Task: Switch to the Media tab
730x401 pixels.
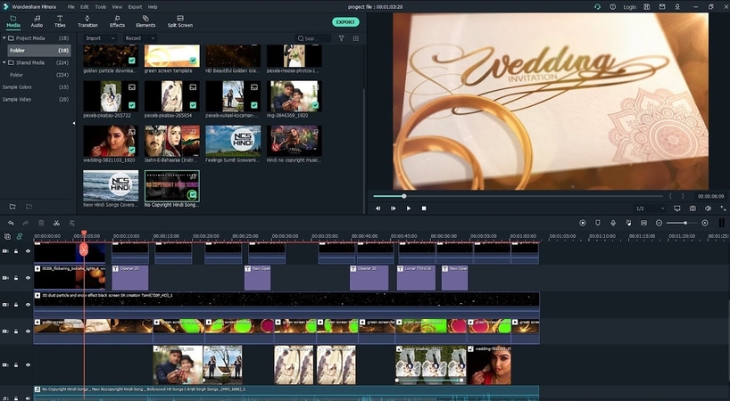Action: tap(13, 21)
